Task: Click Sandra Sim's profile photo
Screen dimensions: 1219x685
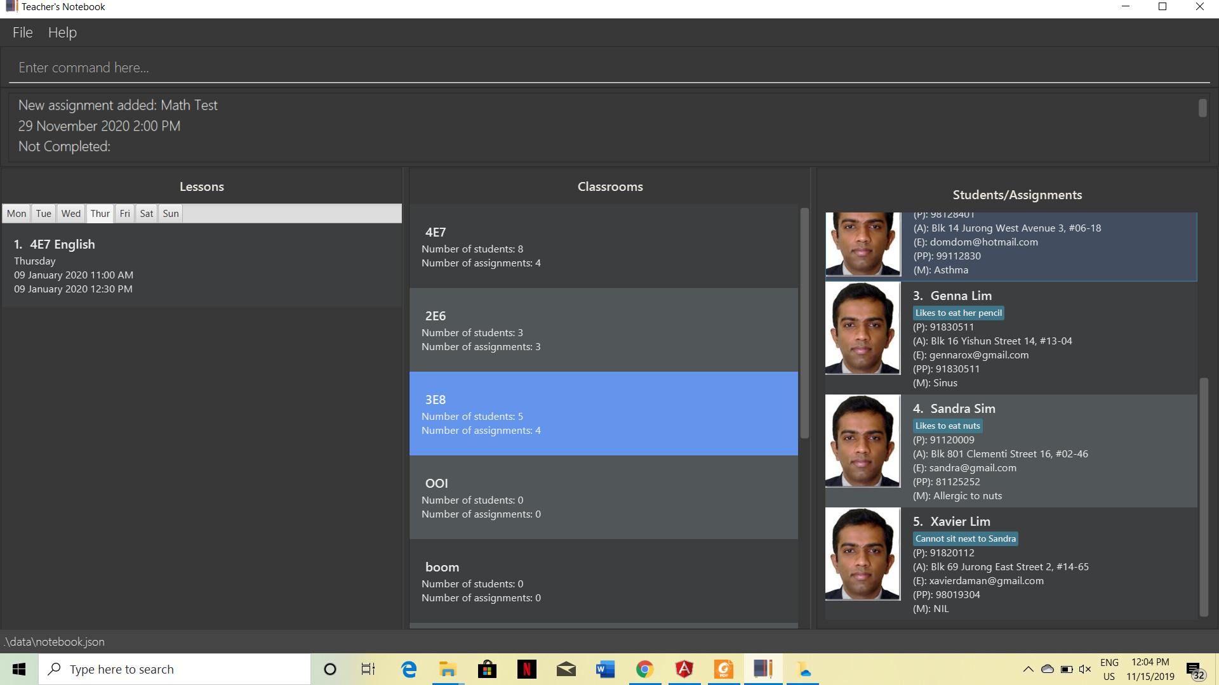Action: point(862,441)
